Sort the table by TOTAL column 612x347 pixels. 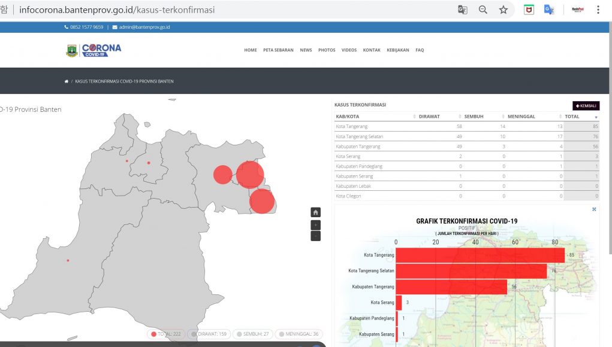click(x=572, y=117)
